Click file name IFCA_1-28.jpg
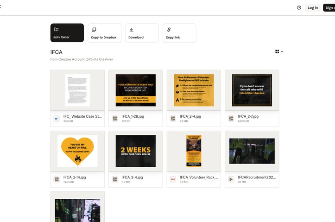The image size is (335, 222). click(133, 116)
